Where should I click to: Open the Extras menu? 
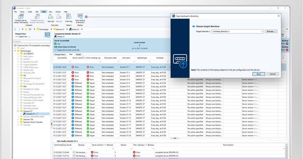(x=58, y=11)
